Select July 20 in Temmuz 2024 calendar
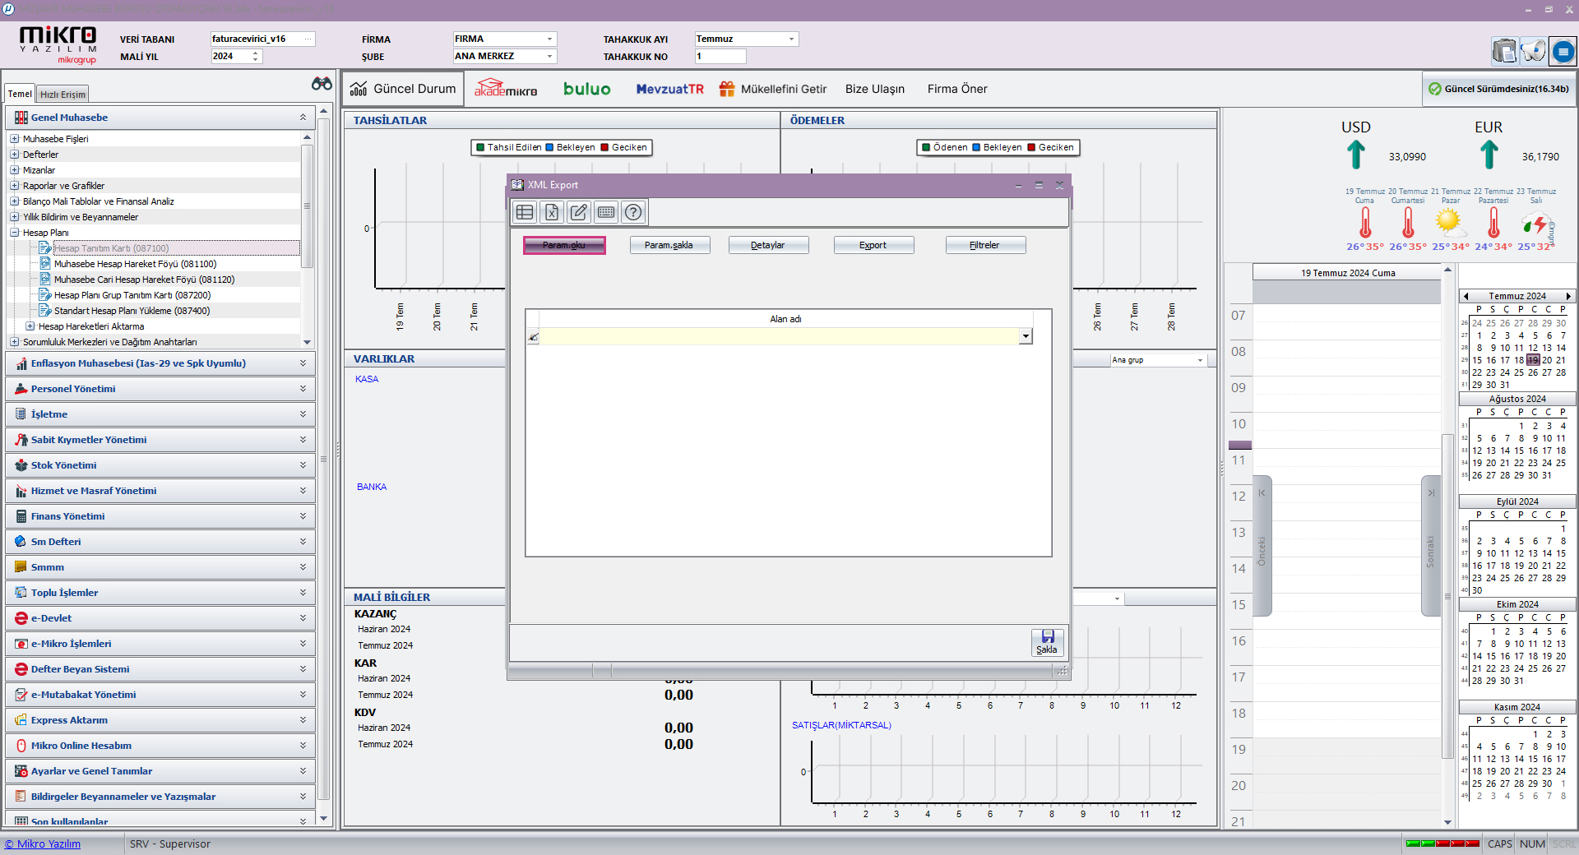This screenshot has width=1579, height=855. [x=1547, y=360]
